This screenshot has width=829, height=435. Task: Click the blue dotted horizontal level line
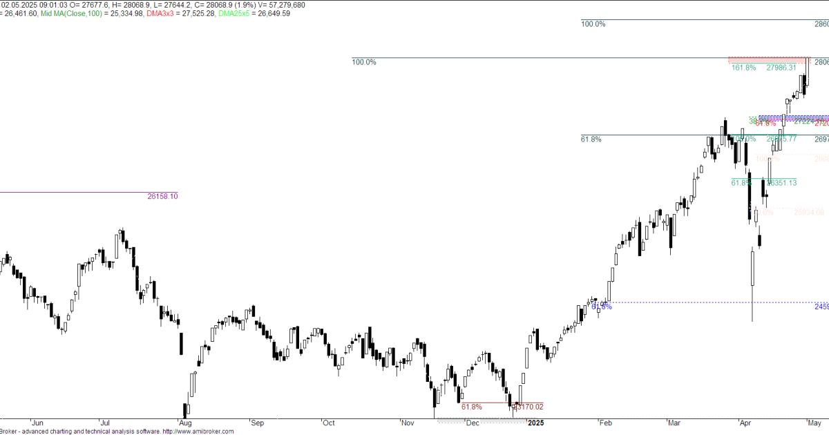(691, 302)
